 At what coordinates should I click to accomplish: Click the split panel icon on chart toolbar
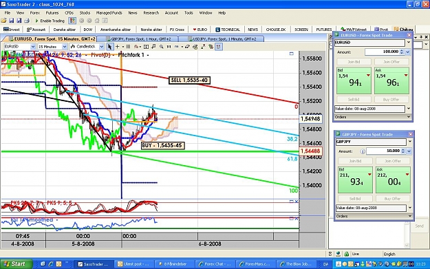(x=146, y=47)
